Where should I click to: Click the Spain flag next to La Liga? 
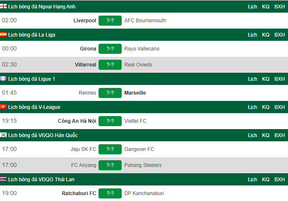3,34
